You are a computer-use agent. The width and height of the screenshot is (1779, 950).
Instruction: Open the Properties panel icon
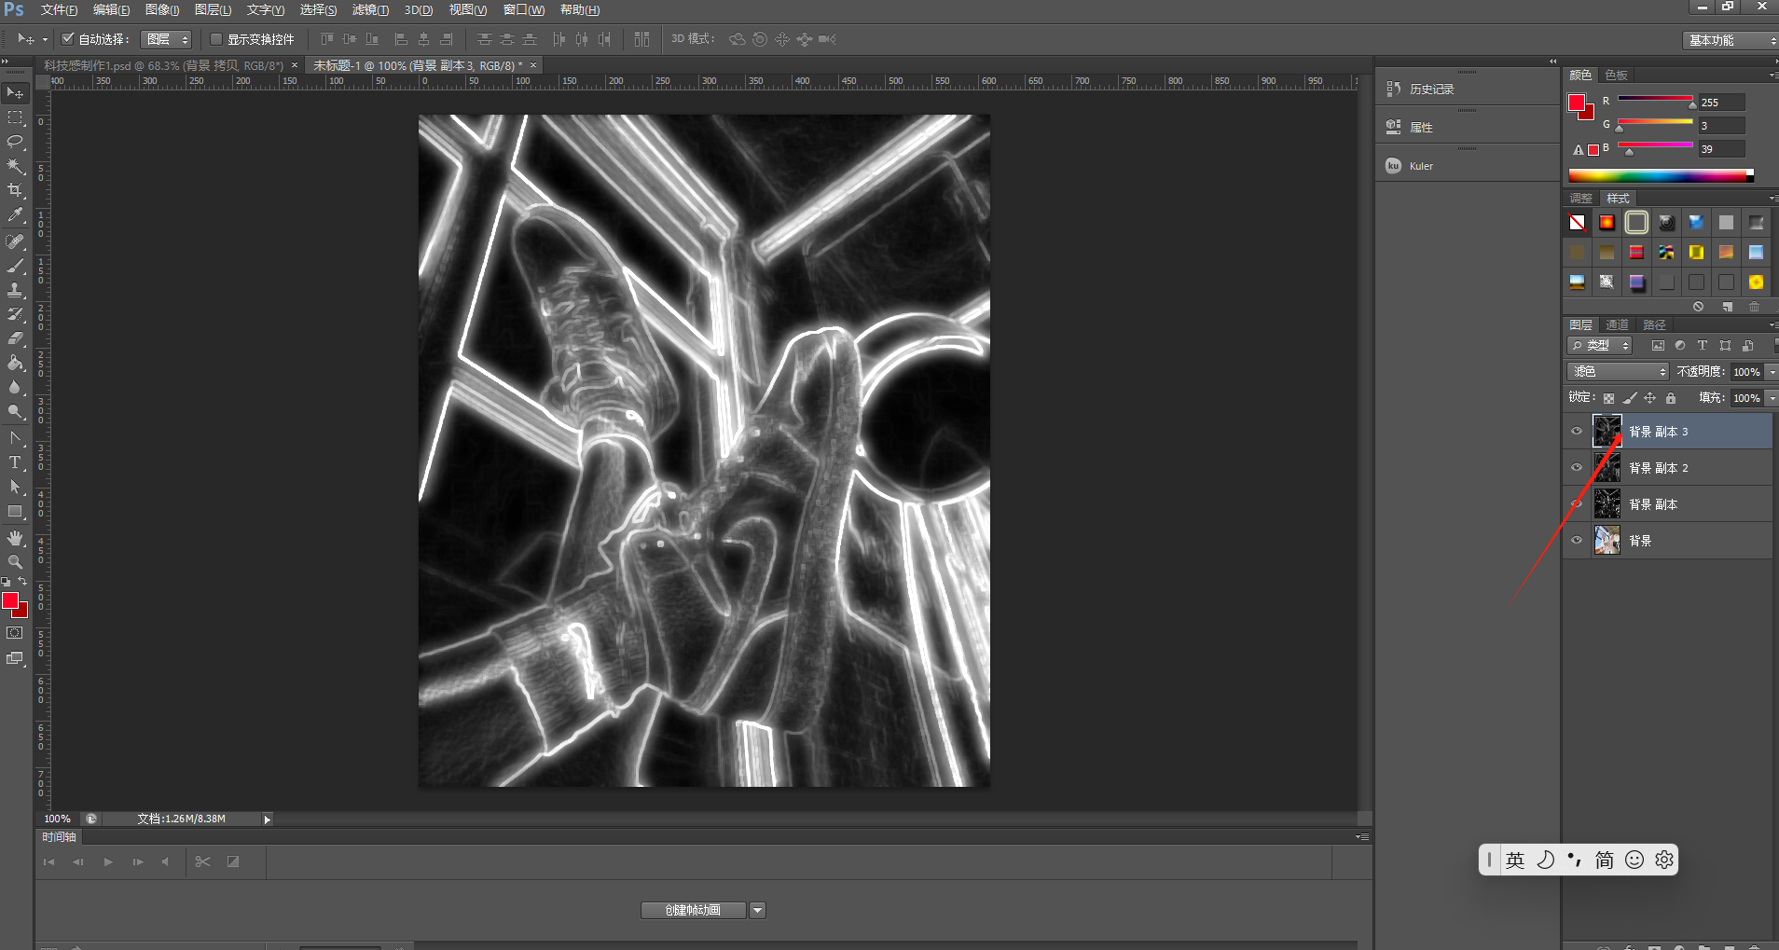1393,127
